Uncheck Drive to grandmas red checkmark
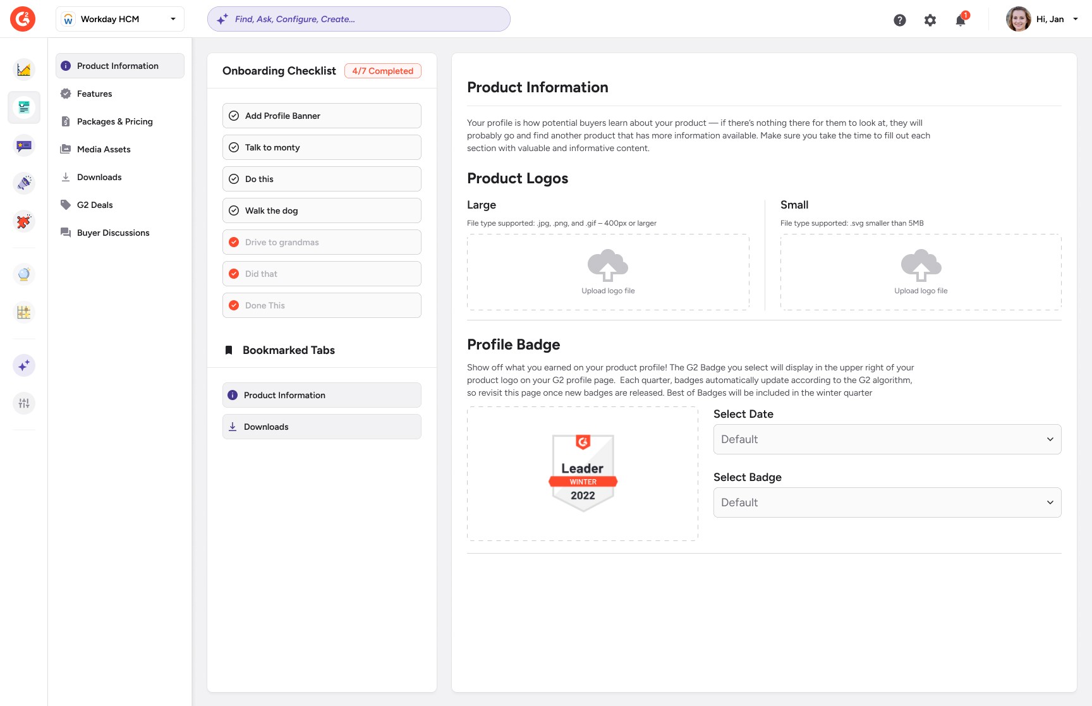Image resolution: width=1092 pixels, height=706 pixels. 234,242
